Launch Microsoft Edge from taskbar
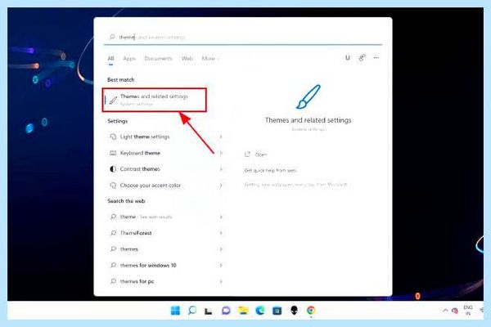 pos(260,311)
